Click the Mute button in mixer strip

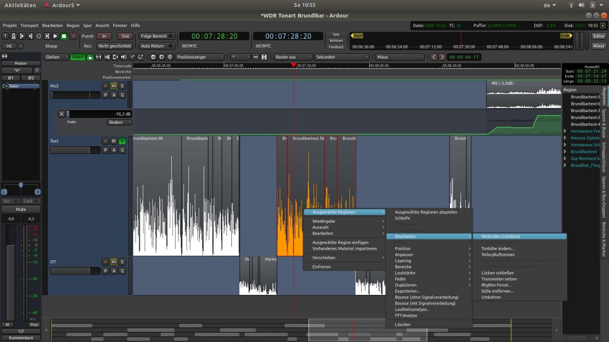tap(20, 209)
